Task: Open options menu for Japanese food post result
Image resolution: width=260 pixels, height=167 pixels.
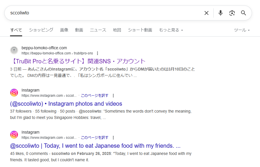Action: click(113, 138)
